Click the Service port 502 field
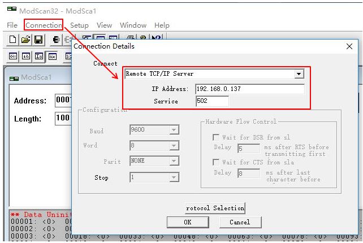The height and width of the screenshot is (243, 363). tap(212, 101)
